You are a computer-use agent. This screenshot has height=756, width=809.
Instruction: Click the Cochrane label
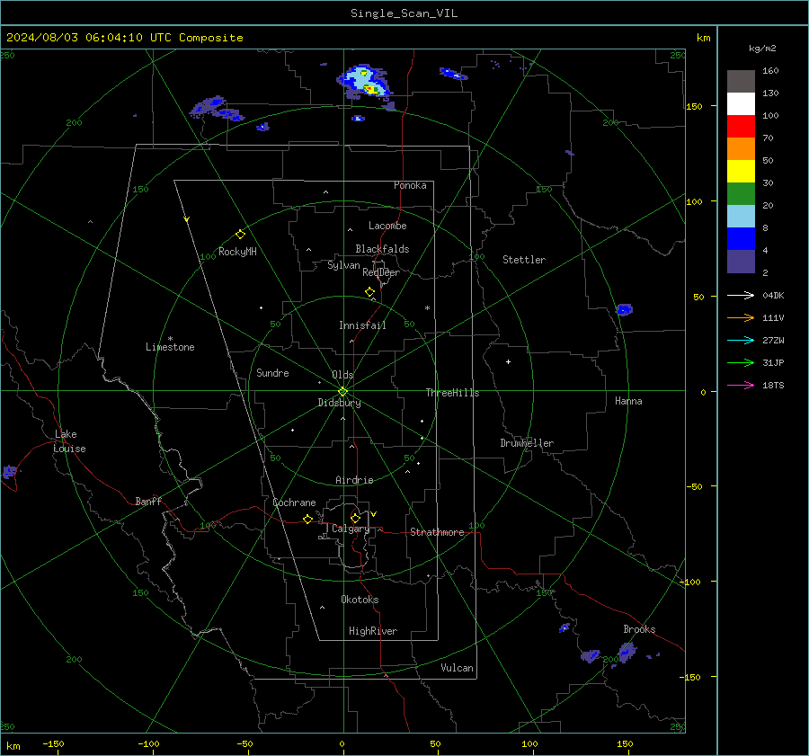tap(294, 503)
